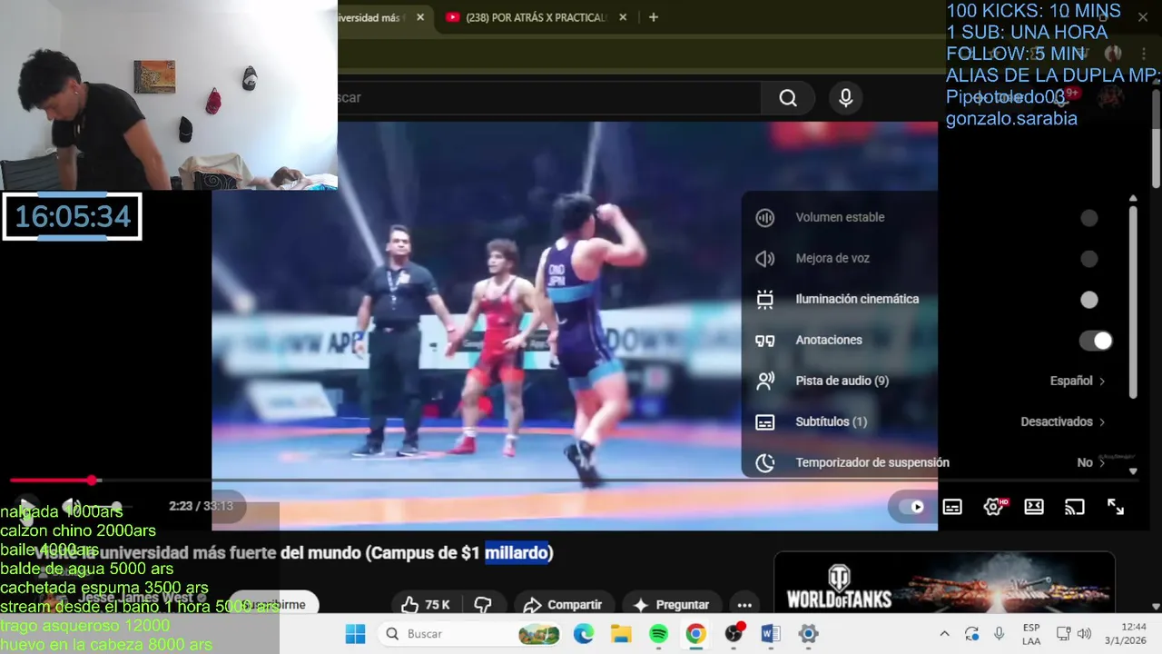Click the video play button
1162x654 pixels.
pos(26,506)
